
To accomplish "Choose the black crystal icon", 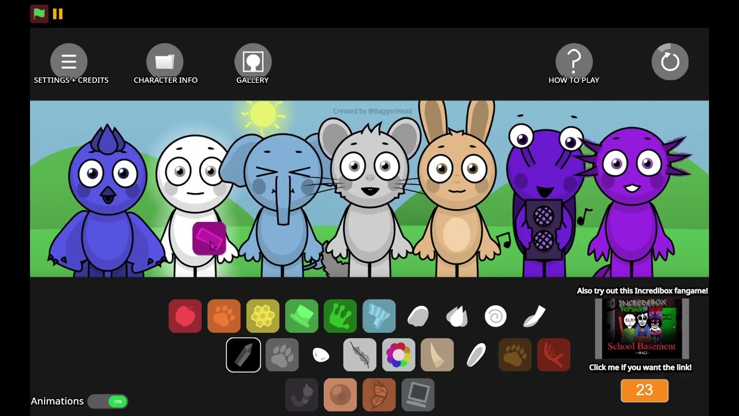I will point(243,355).
